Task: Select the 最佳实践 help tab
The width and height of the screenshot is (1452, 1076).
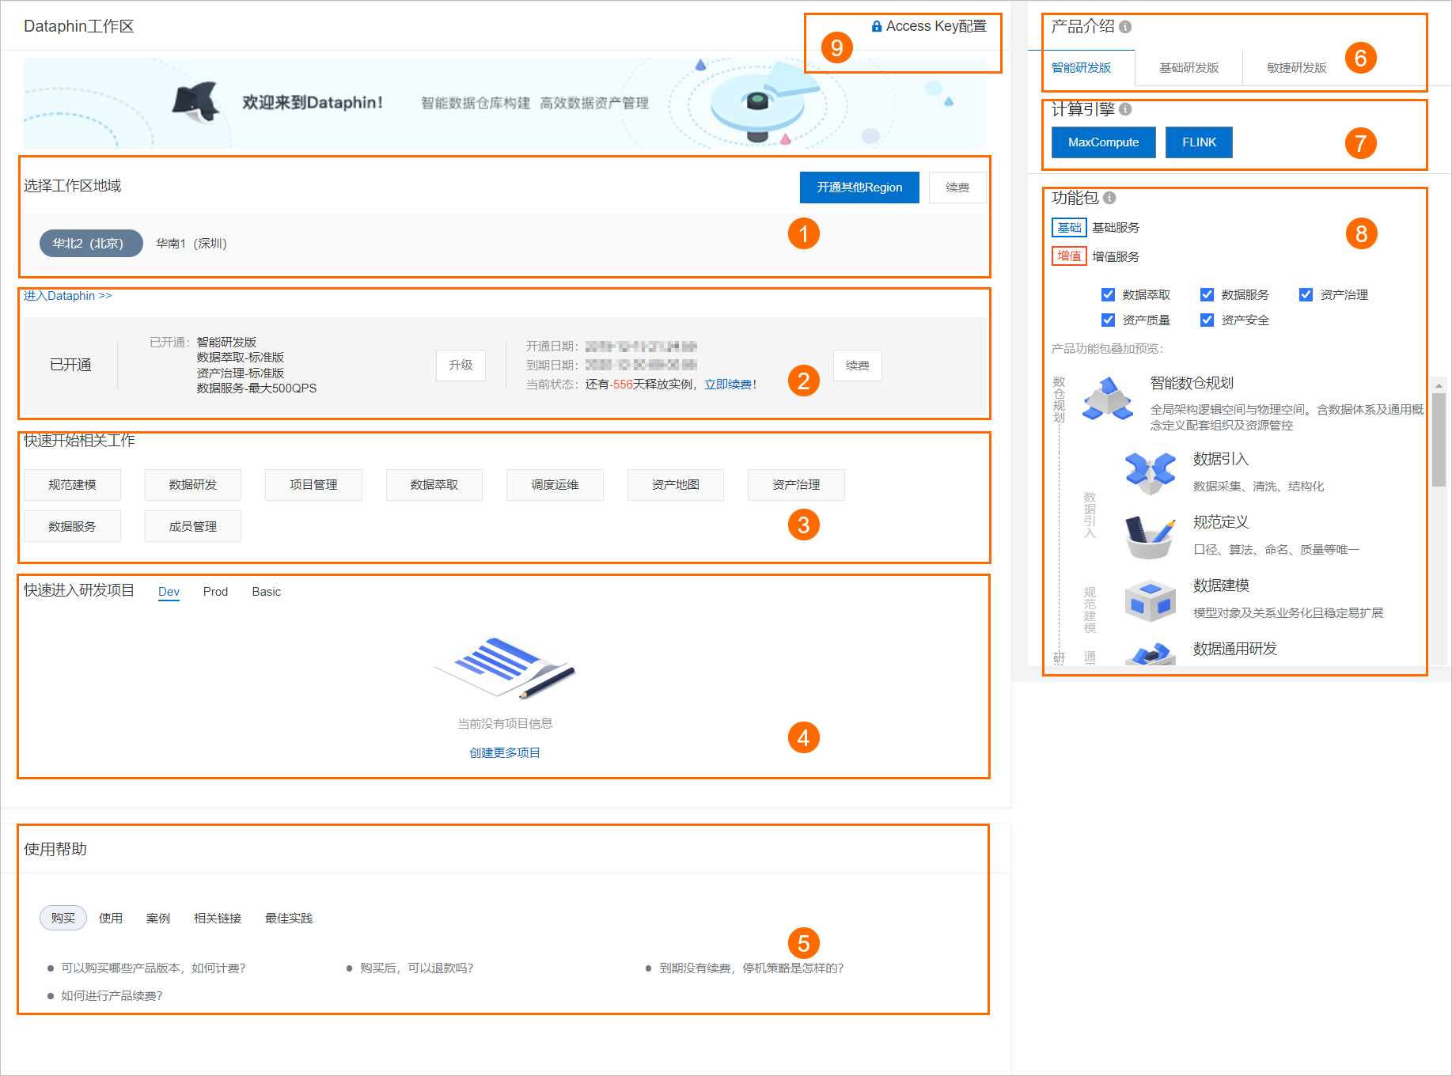Action: click(289, 918)
